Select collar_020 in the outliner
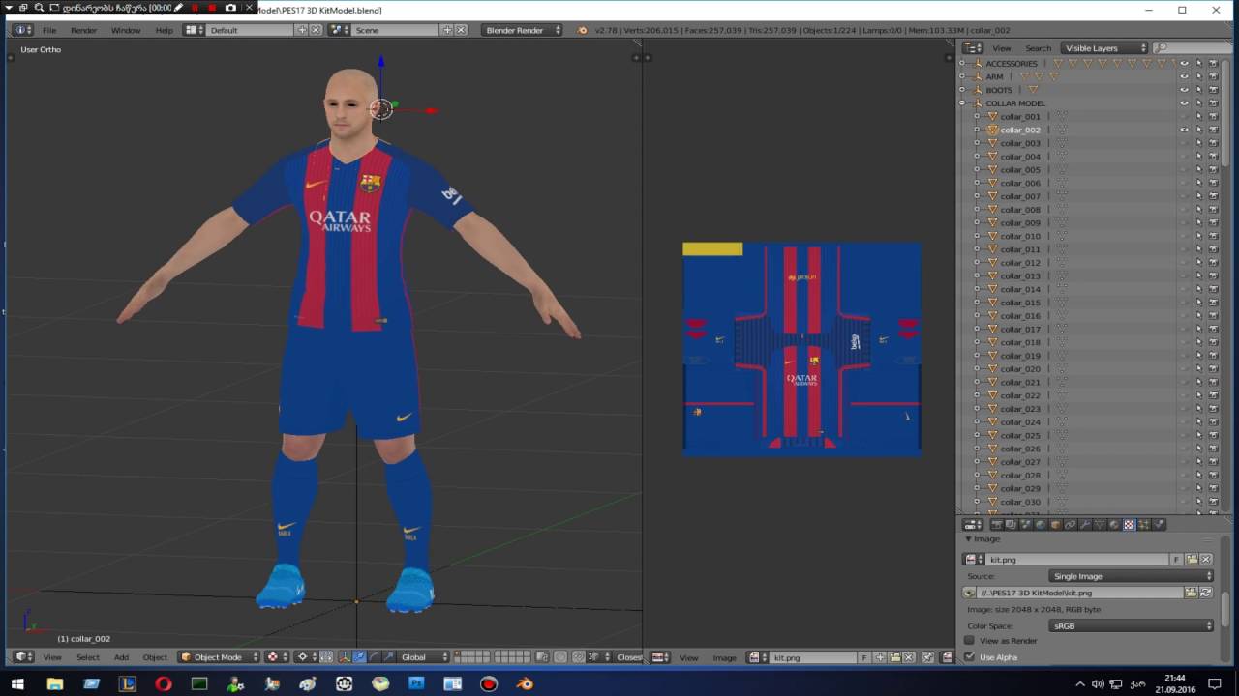 point(1020,368)
